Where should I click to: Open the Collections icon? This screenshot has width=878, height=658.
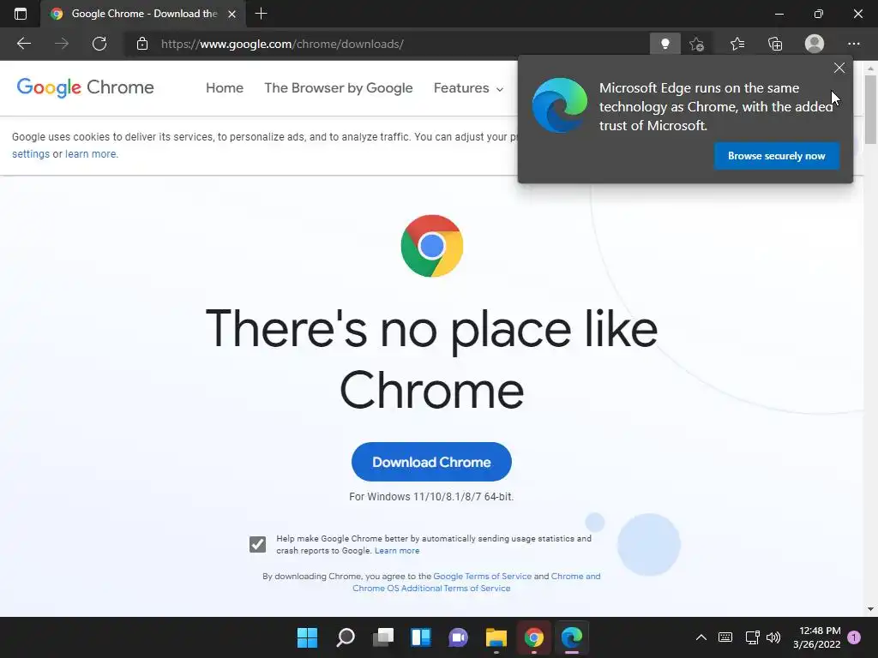click(x=775, y=44)
